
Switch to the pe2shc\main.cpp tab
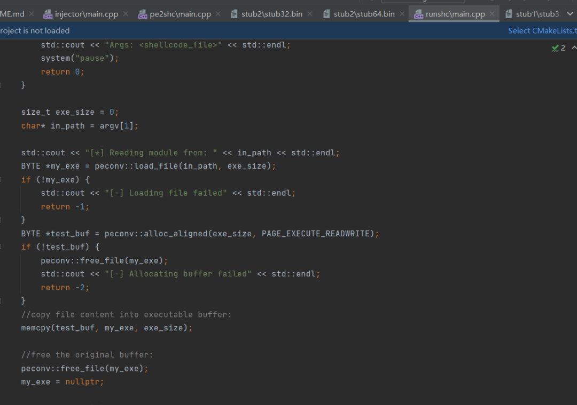point(180,14)
